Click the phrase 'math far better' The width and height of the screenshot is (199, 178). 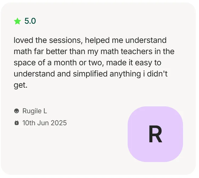pos(40,51)
